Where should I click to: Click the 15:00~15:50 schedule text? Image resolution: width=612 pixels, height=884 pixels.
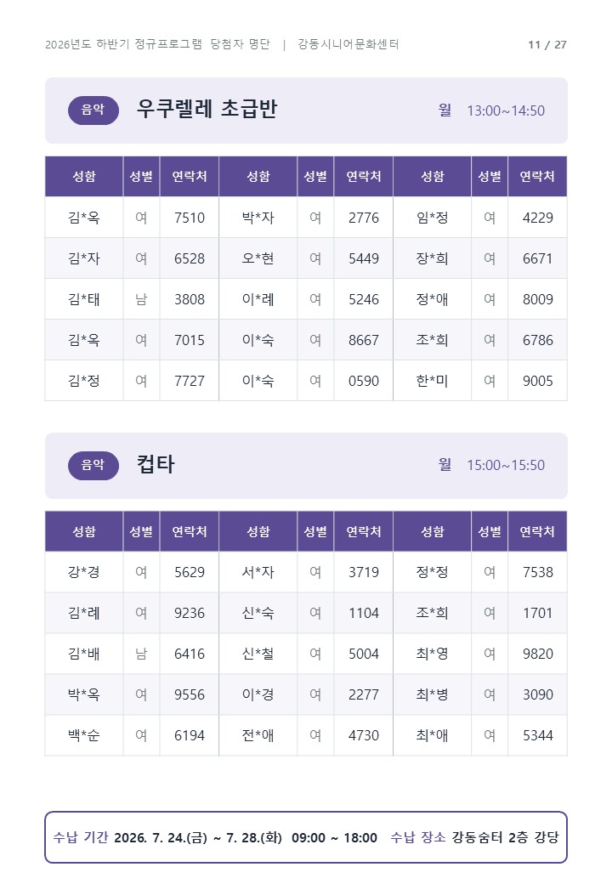click(x=506, y=465)
